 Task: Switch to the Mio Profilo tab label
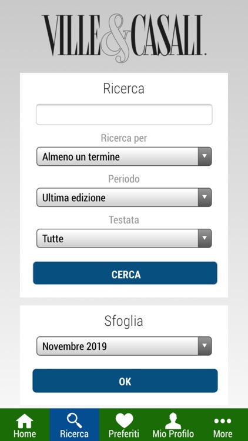173,433
